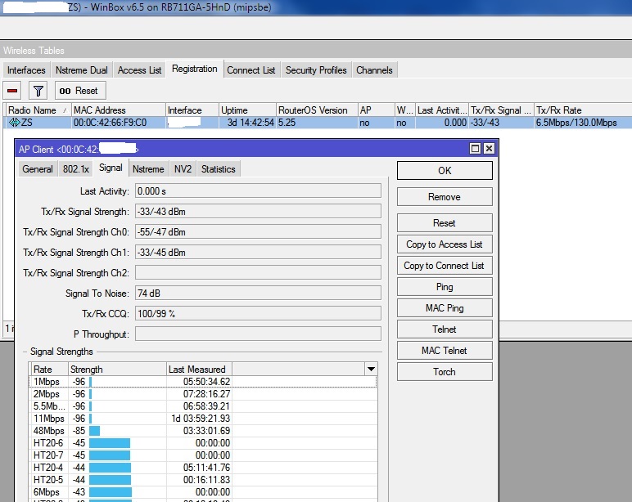This screenshot has height=502, width=632.
Task: Select the 5.5Mb signal strength row
Action: point(203,406)
